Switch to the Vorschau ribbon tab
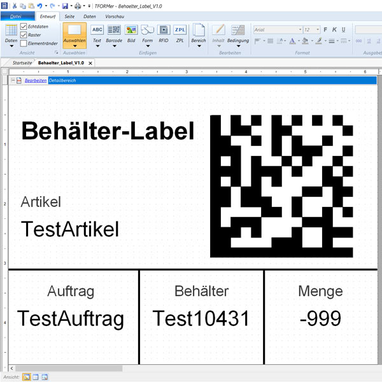 [x=115, y=17]
